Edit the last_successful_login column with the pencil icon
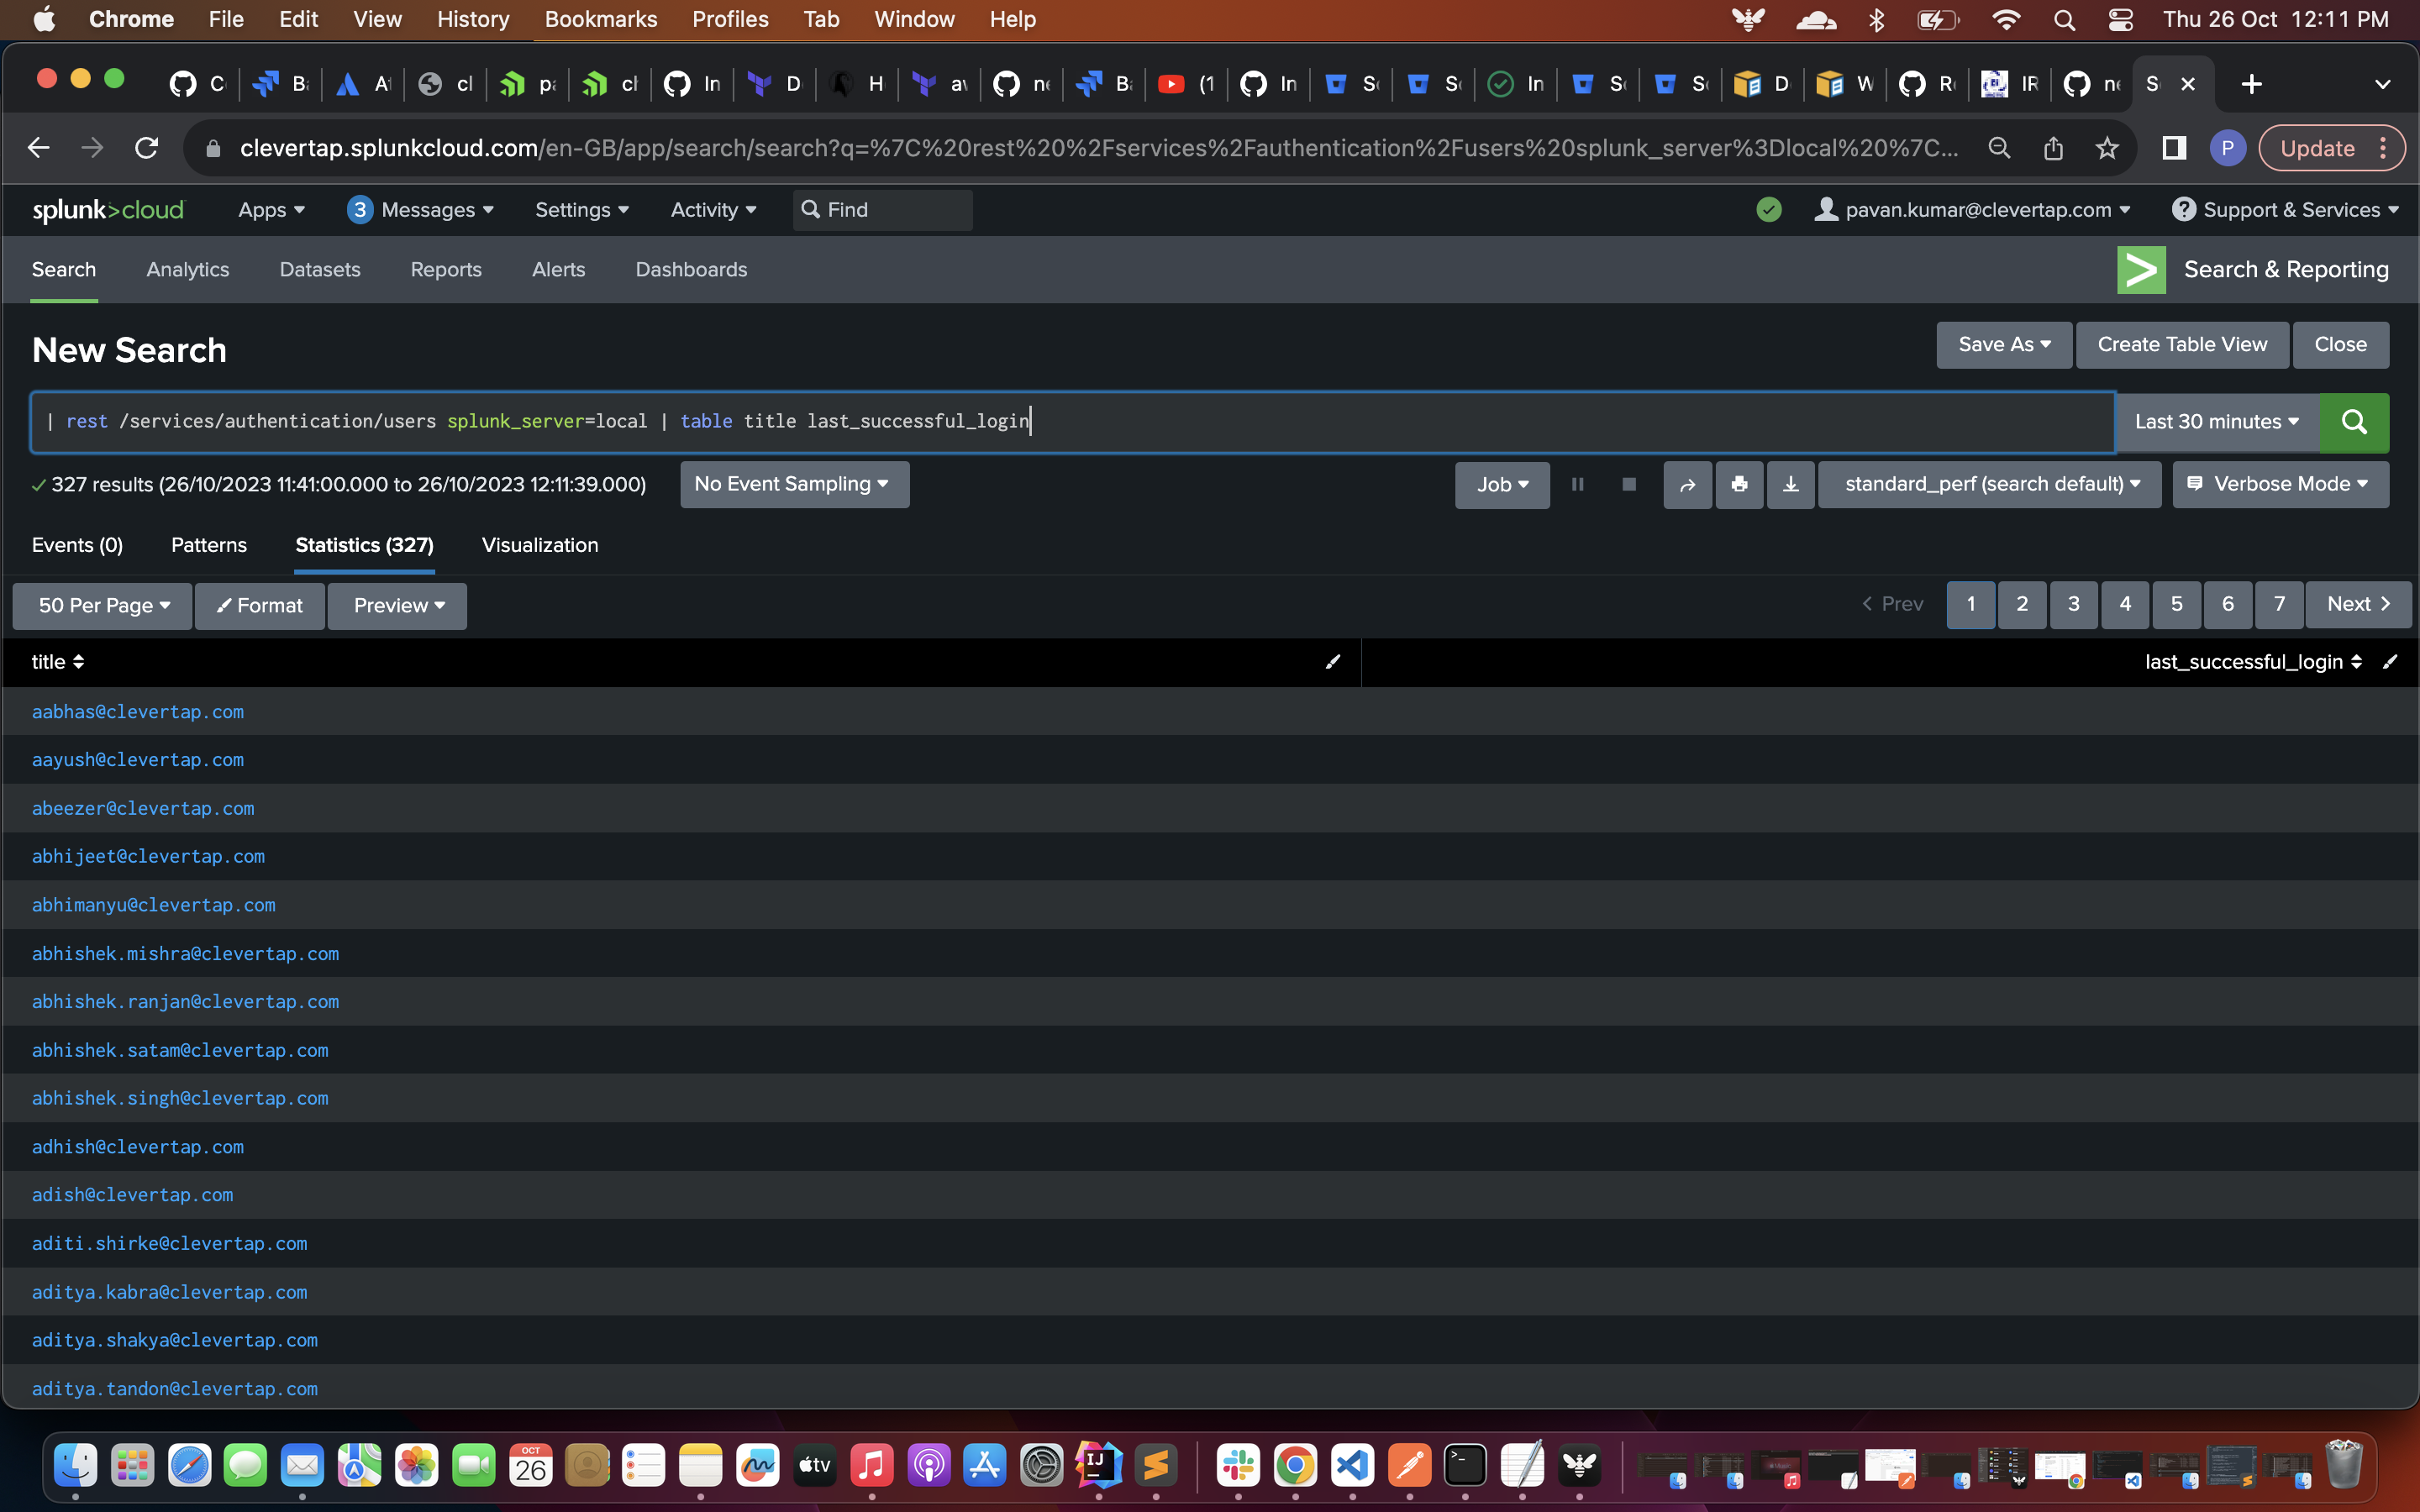This screenshot has width=2420, height=1512. tap(2390, 662)
